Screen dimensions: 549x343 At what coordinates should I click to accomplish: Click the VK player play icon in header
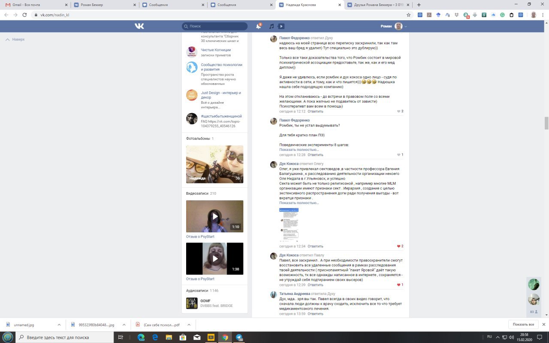point(281,26)
